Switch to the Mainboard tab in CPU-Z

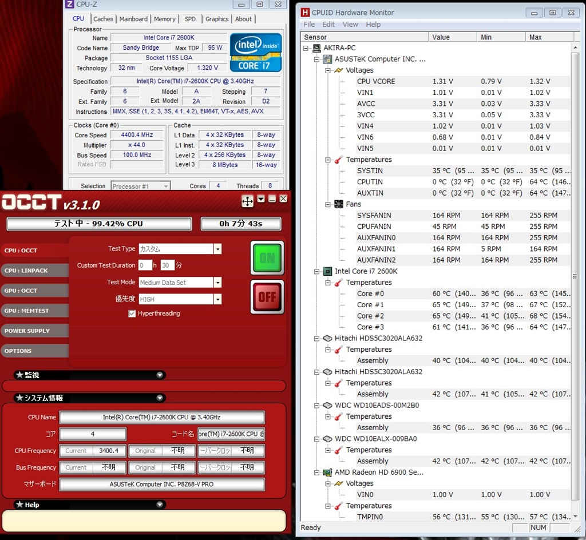coord(133,19)
